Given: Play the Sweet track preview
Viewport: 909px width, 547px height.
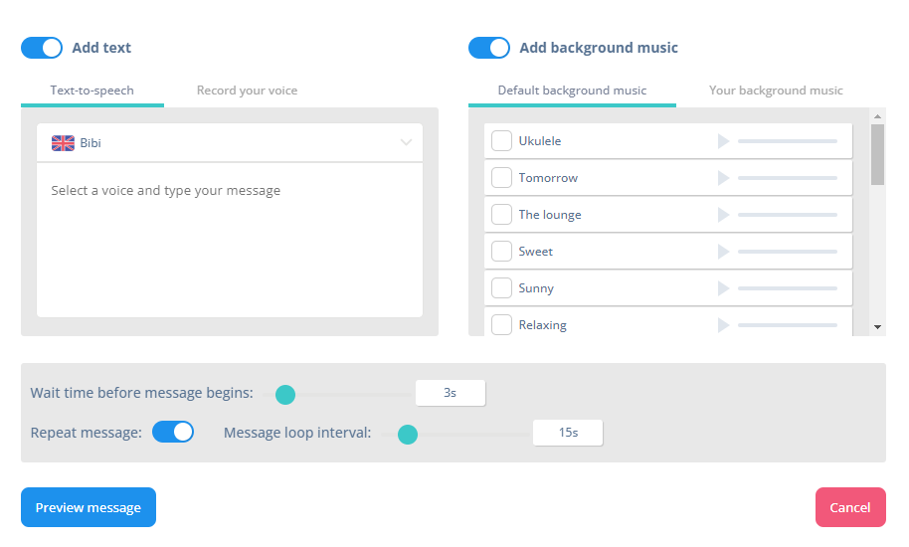Looking at the screenshot, I should [723, 252].
